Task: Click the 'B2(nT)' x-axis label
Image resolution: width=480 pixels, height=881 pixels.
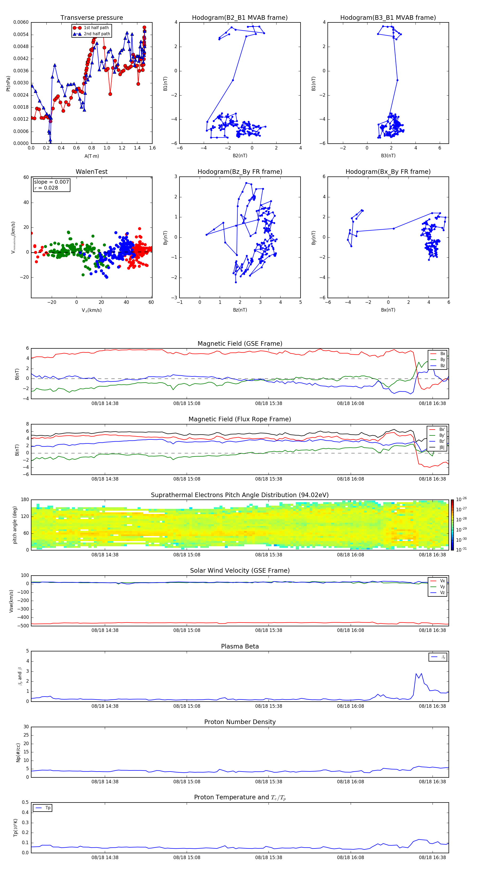Action: point(240,156)
